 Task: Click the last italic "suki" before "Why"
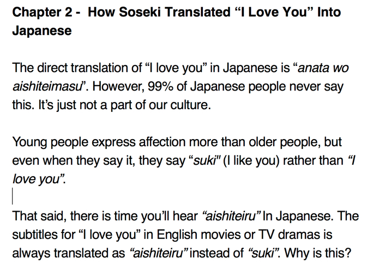262,253
